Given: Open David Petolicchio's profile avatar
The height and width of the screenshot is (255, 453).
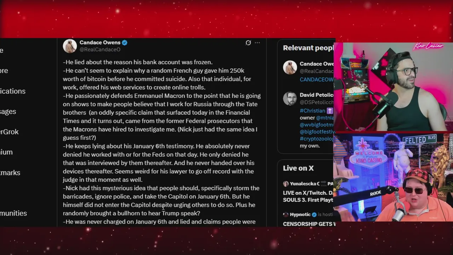Looking at the screenshot, I should pos(290,98).
